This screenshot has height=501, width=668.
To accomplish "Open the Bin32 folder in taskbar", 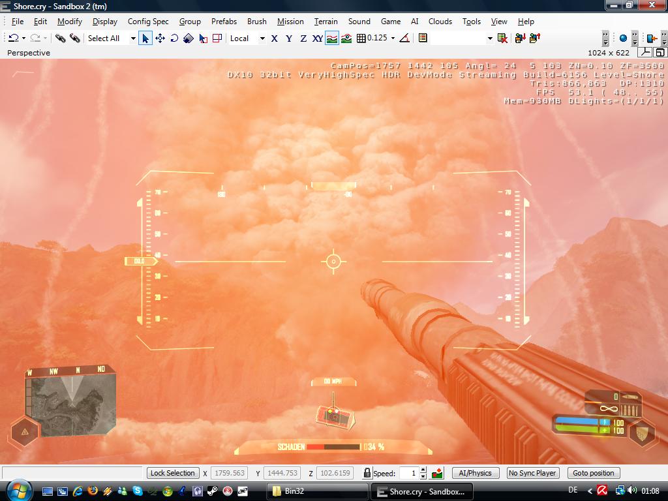I will (317, 491).
